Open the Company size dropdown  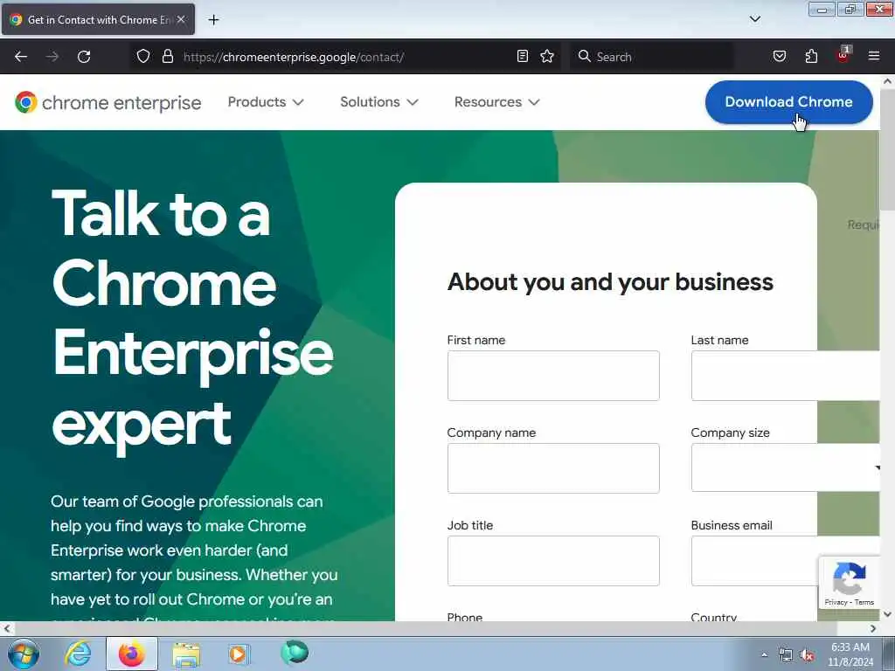(785, 467)
